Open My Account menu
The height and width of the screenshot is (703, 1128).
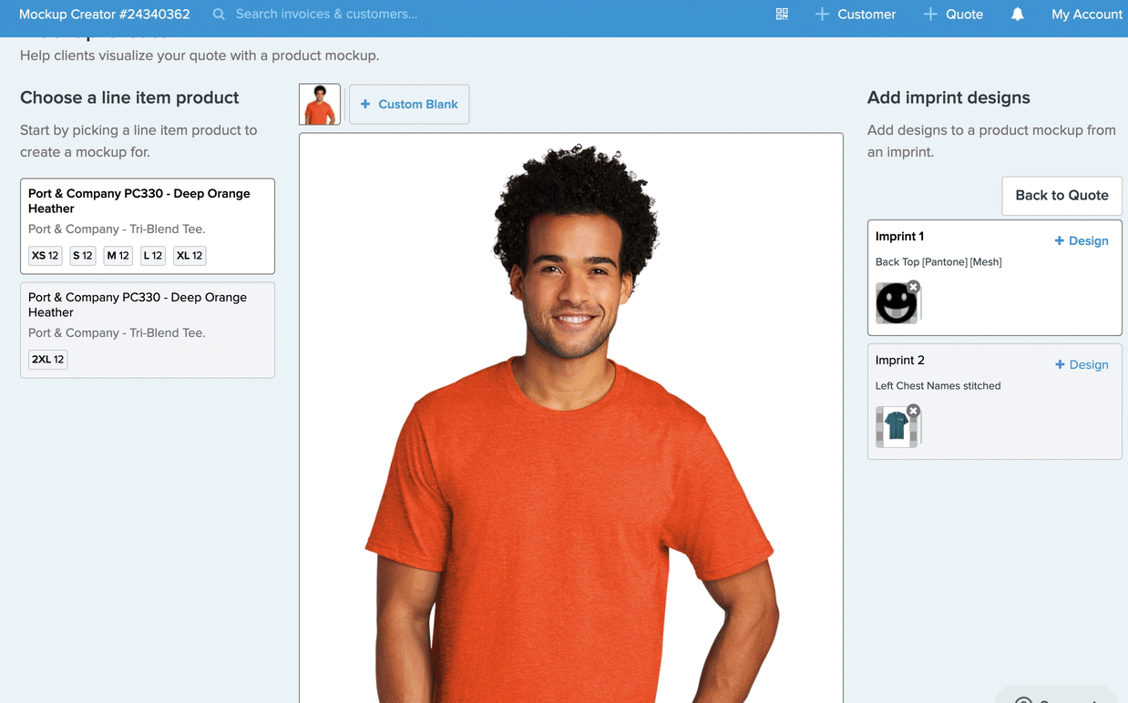click(1087, 15)
